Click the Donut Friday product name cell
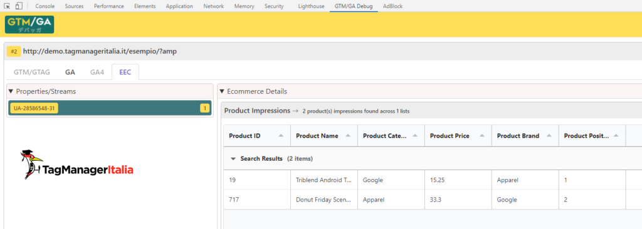This screenshot has width=642, height=229. pyautogui.click(x=324, y=200)
